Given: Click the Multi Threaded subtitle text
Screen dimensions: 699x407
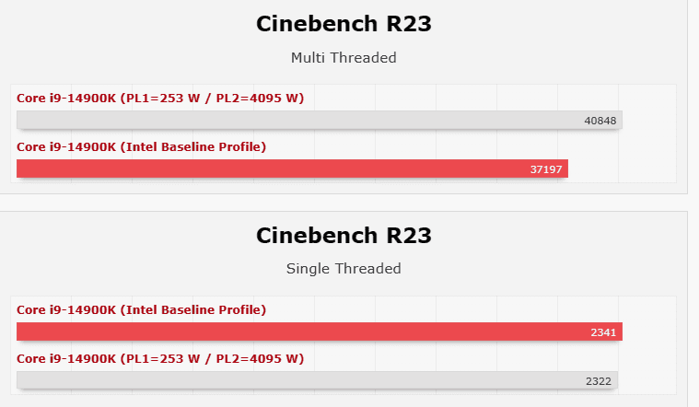Looking at the screenshot, I should tap(344, 58).
